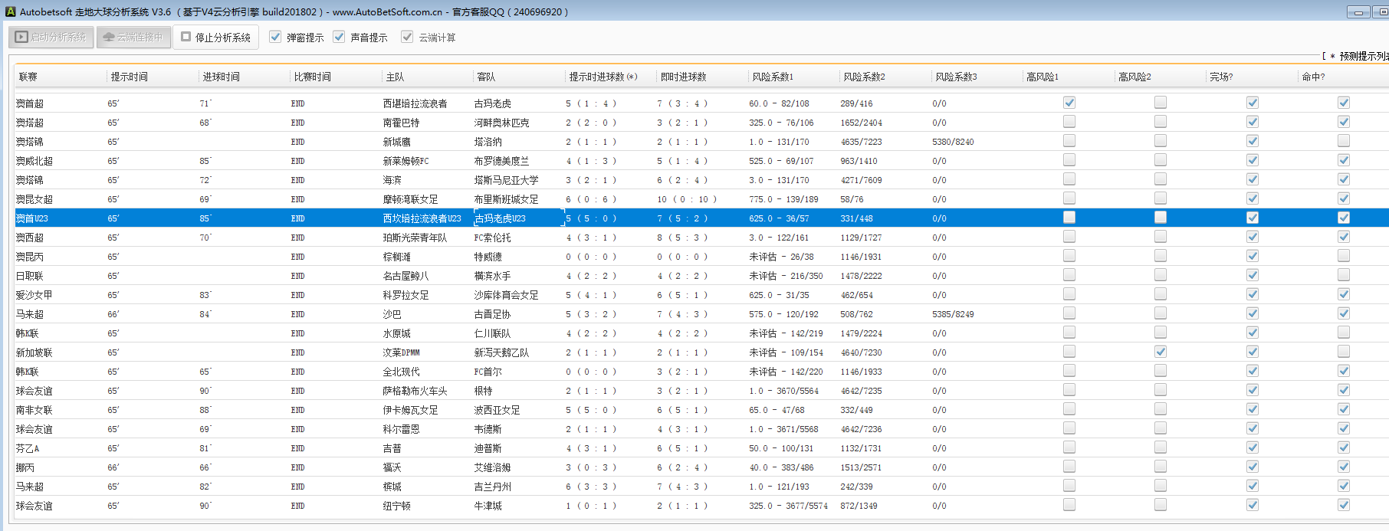The height and width of the screenshot is (531, 1389).
Task: Click the 古玛老虎U23 cell in highlighted row
Action: (500, 218)
